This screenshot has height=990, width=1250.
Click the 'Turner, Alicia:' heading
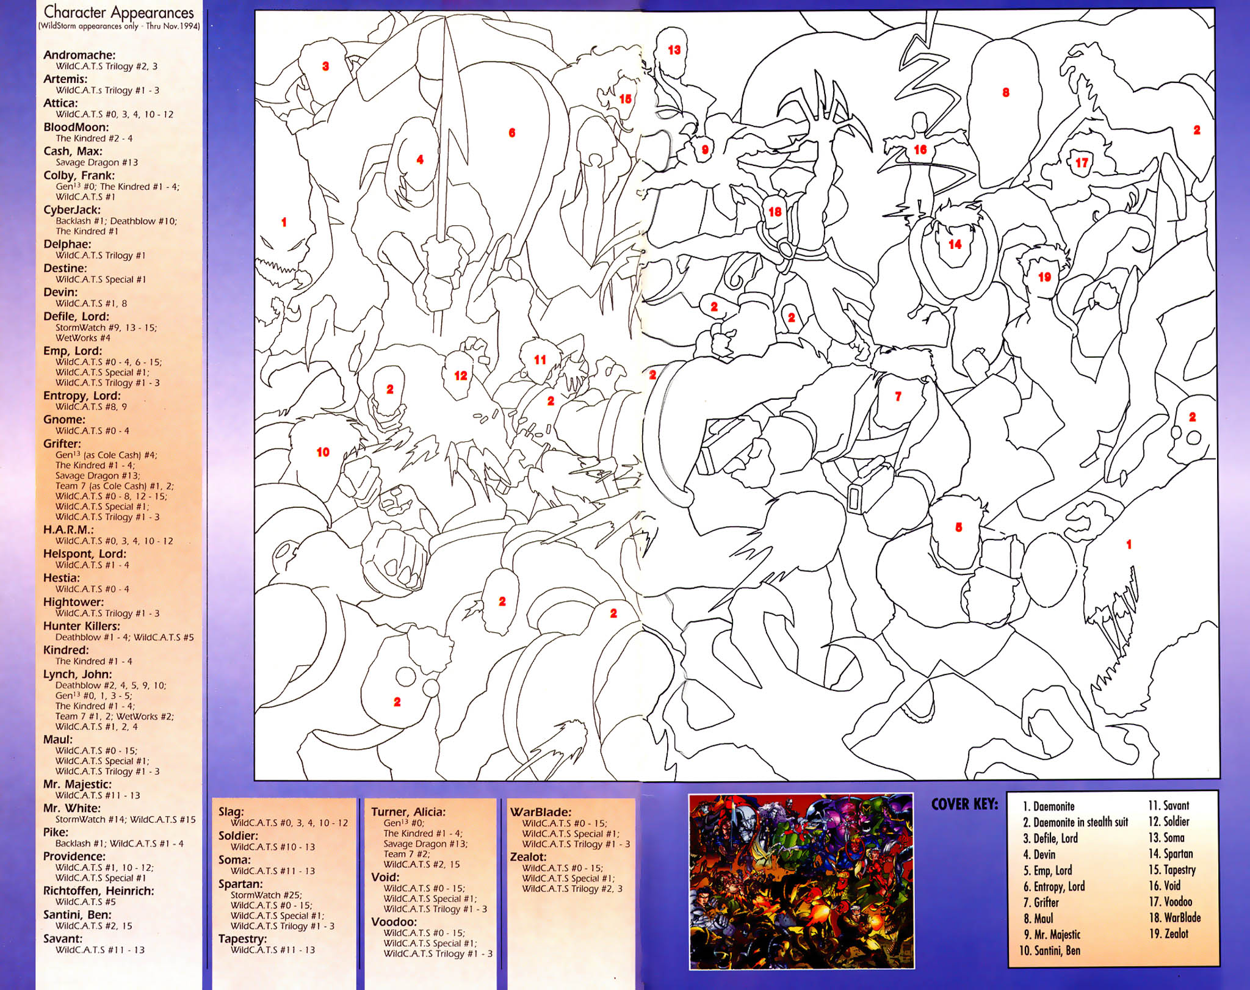click(x=408, y=812)
